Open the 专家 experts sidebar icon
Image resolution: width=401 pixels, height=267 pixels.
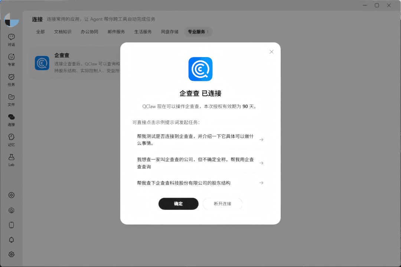coord(11,60)
